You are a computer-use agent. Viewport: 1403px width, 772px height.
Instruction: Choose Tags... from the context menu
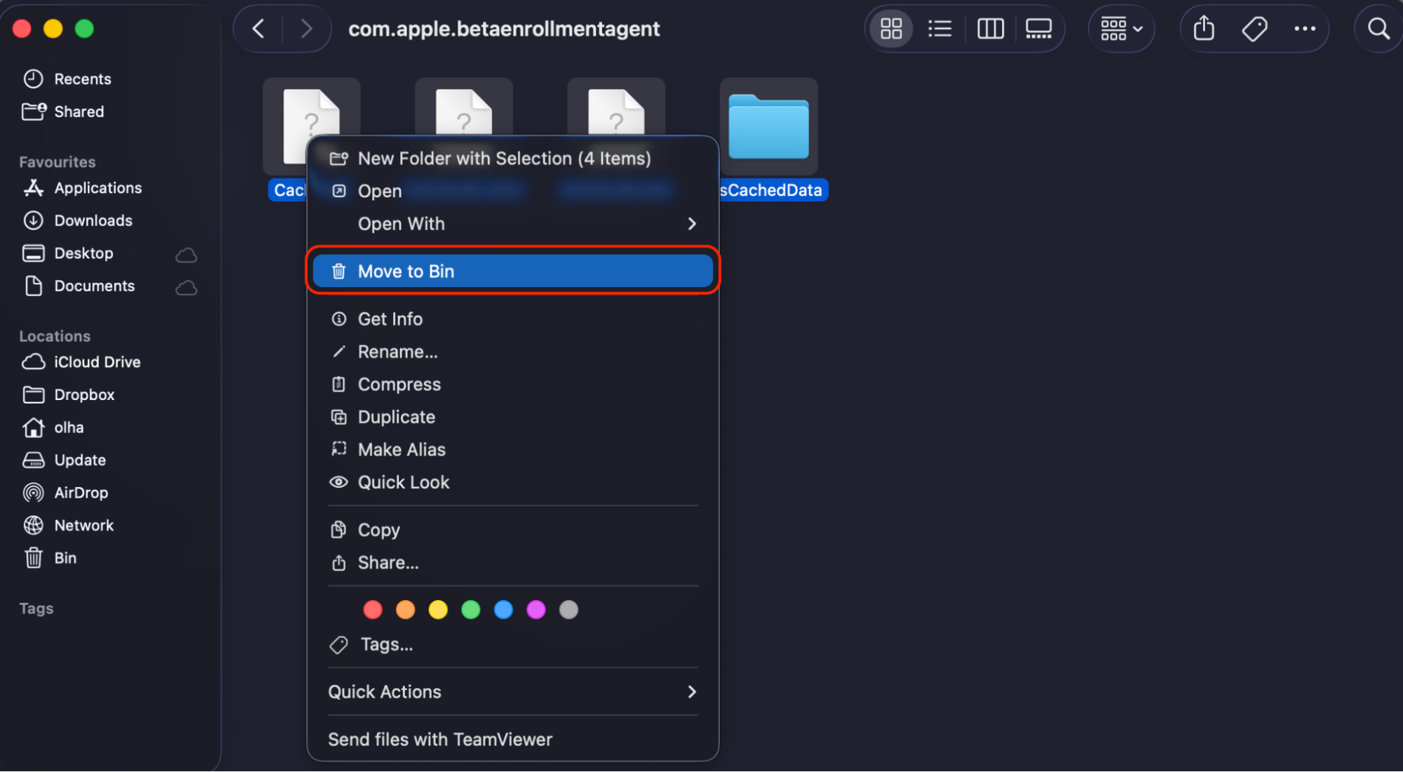[x=512, y=645]
